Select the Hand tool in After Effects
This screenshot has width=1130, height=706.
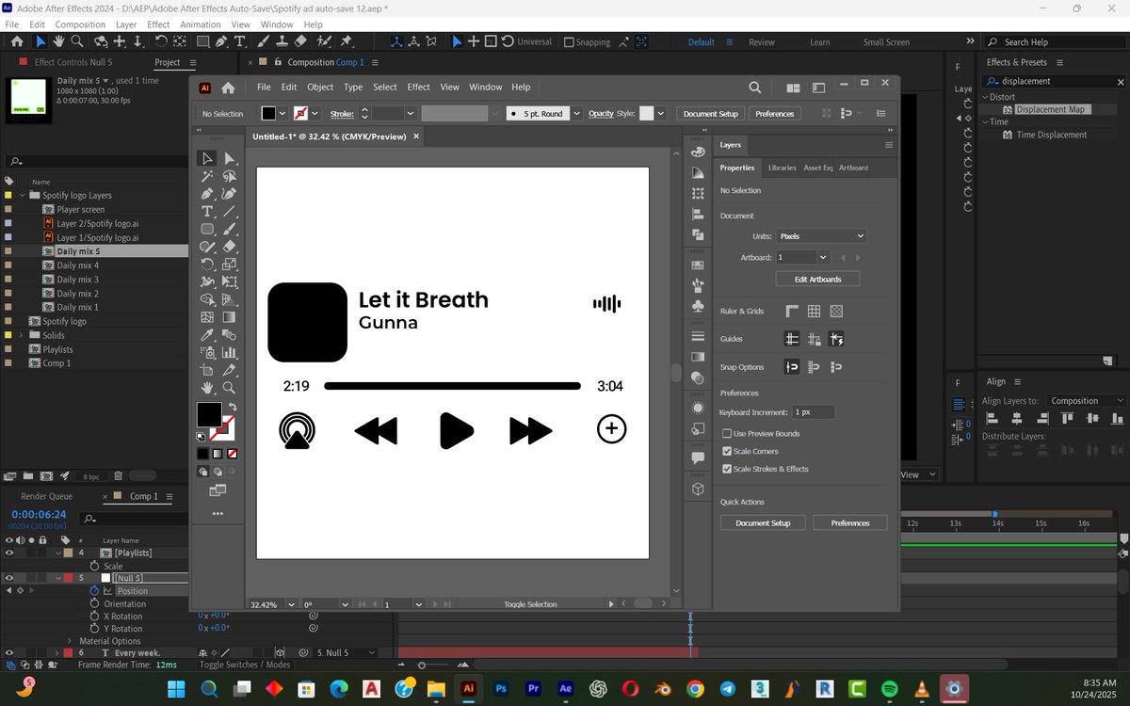[x=56, y=41]
